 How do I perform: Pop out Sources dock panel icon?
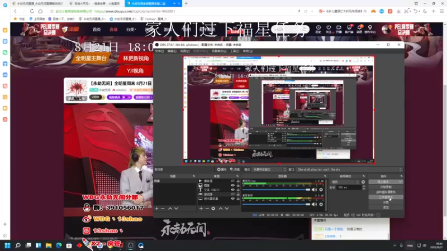point(237,176)
